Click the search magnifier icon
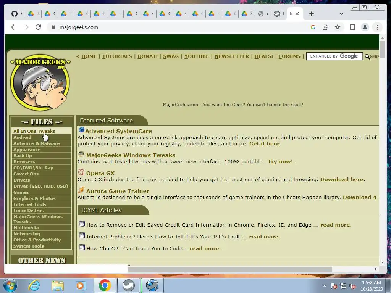391x293 pixels. click(367, 57)
